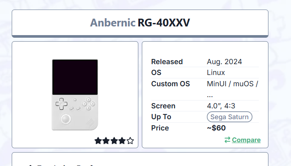
Task: Click the Released label
Action: (167, 62)
